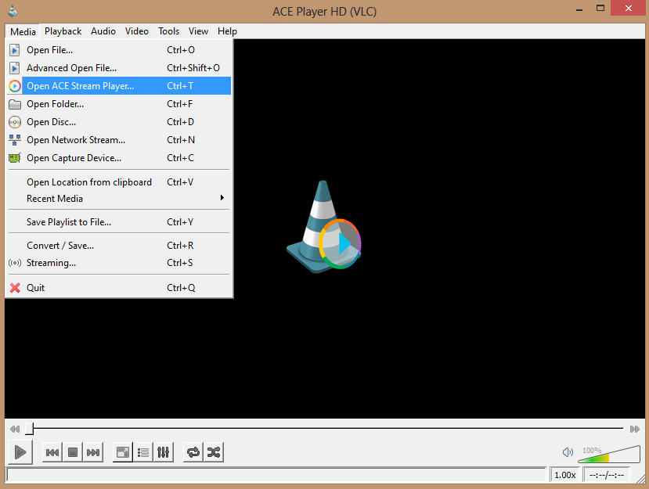Close the ACE Player window
This screenshot has width=649, height=489.
coord(629,9)
